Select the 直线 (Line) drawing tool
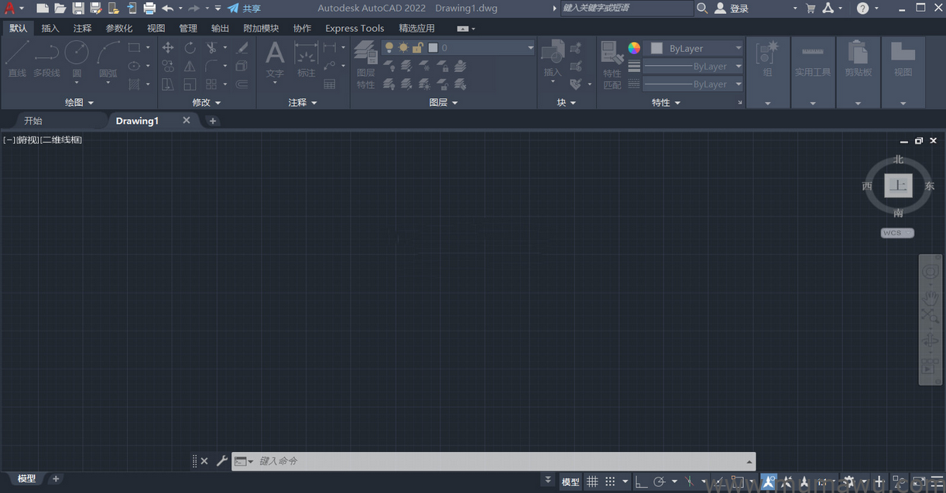 [17, 59]
